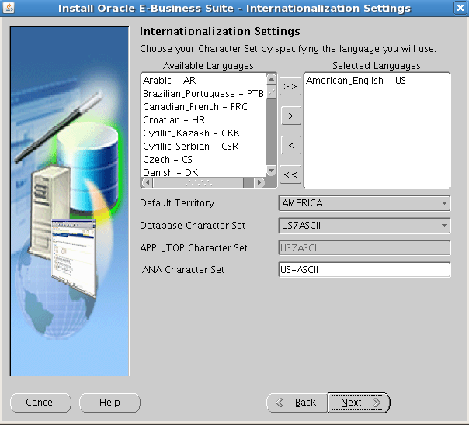Image resolution: width=469 pixels, height=425 pixels.
Task: Select Cyrillic_Kazakh - CKK language
Action: (203, 133)
